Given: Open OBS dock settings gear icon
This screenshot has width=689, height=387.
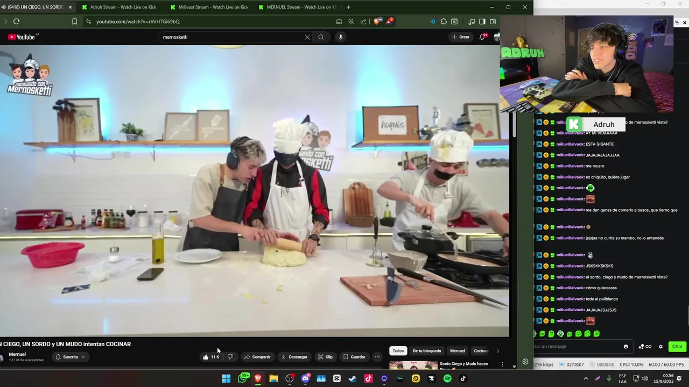Looking at the screenshot, I should pyautogui.click(x=525, y=362).
